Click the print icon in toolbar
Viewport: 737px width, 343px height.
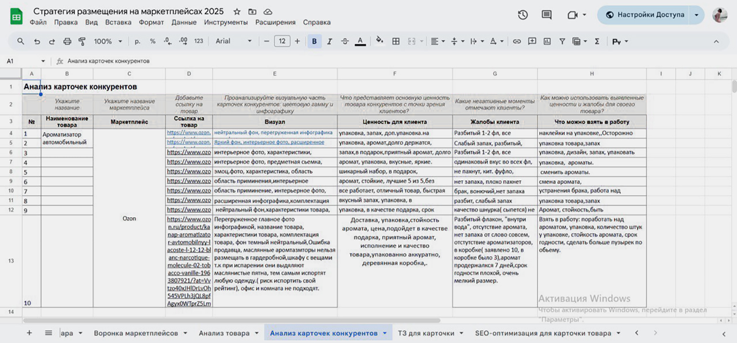pos(67,42)
